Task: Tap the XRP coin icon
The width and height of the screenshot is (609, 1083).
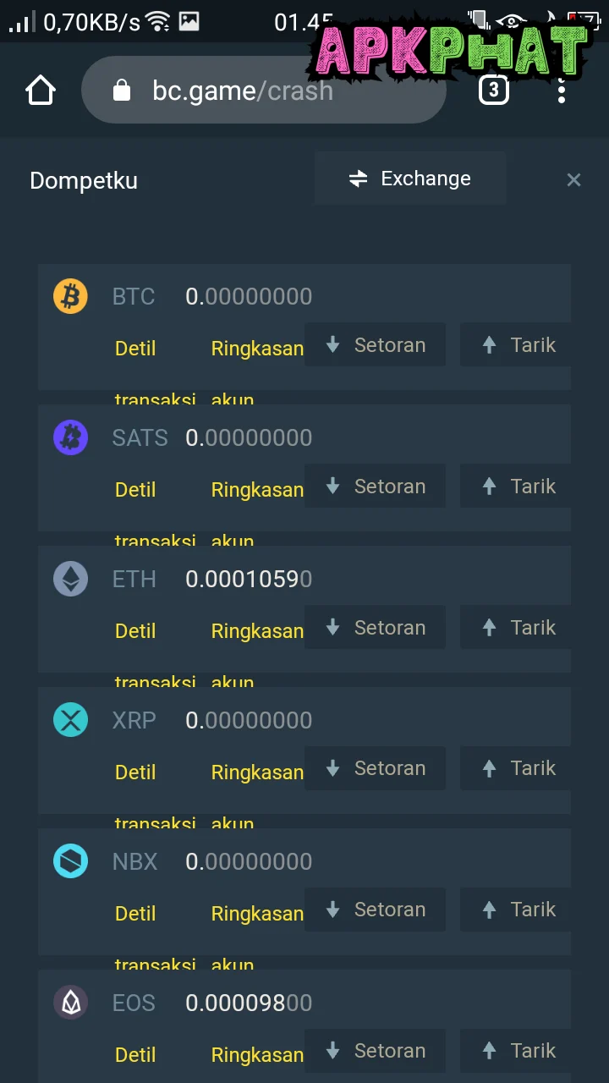Action: click(x=70, y=721)
